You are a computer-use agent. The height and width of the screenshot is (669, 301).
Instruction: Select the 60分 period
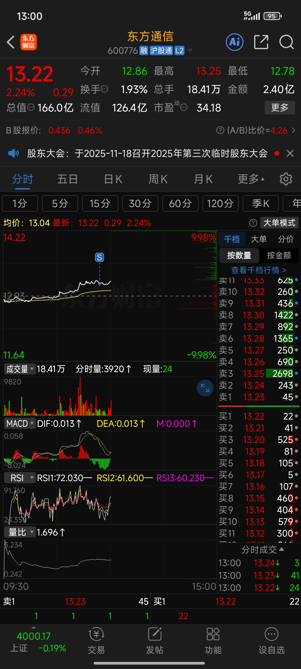pos(180,203)
